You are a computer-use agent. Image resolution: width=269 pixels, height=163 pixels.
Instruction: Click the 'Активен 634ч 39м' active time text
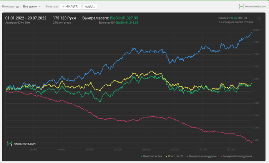(18, 23)
